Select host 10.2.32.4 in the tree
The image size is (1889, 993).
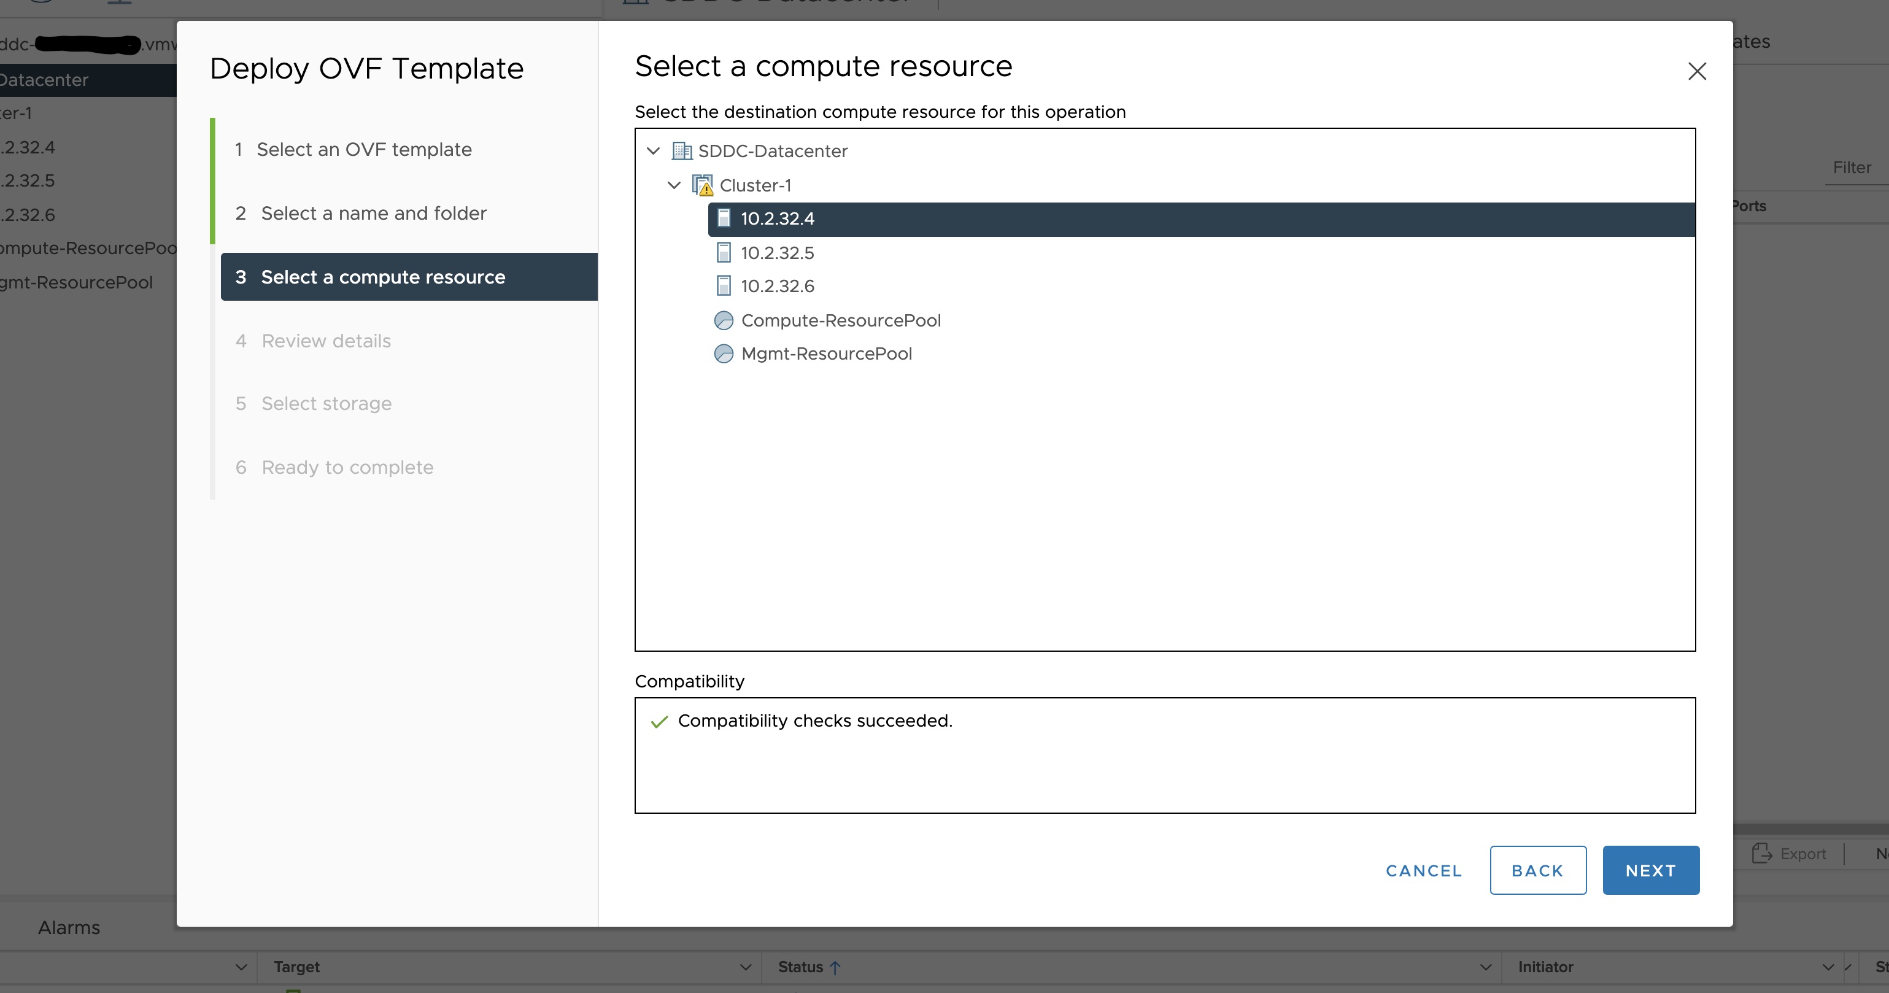pyautogui.click(x=778, y=219)
